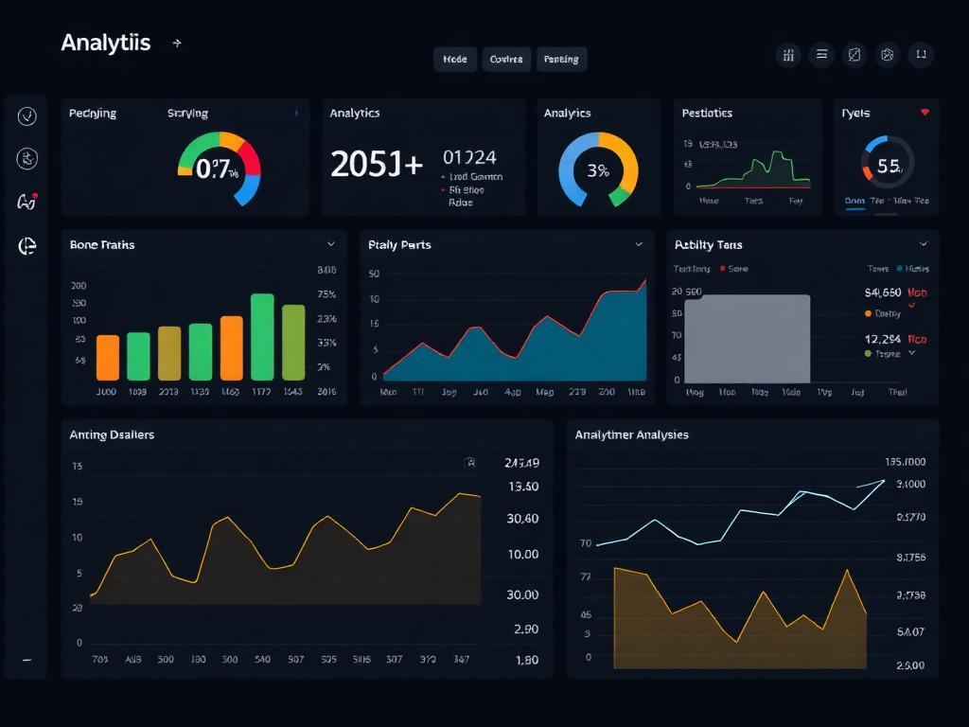Viewport: 969px width, 727px height.
Task: Click the rightmost bracket icon in header
Action: (921, 55)
